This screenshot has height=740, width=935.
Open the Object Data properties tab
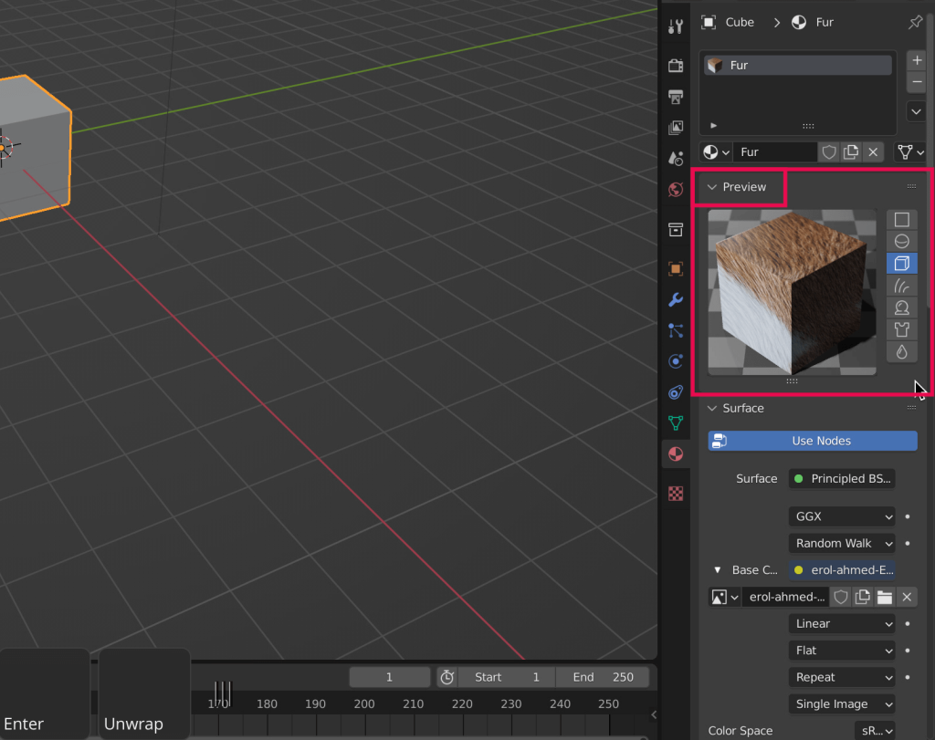click(x=676, y=423)
